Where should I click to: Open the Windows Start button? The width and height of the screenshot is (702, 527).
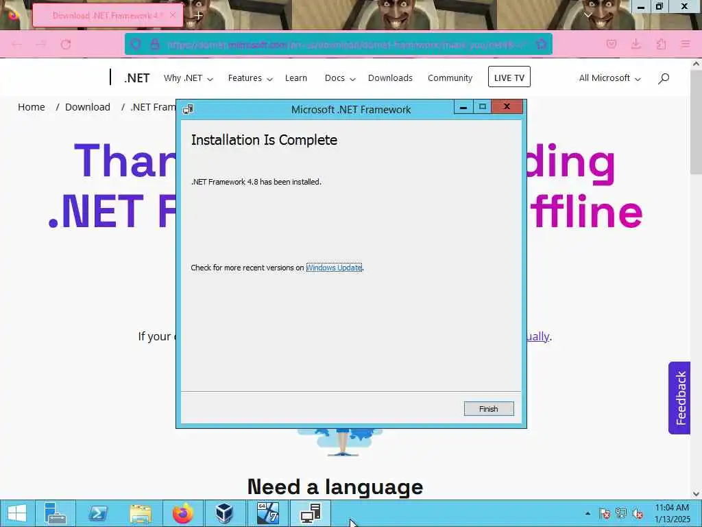pyautogui.click(x=17, y=513)
